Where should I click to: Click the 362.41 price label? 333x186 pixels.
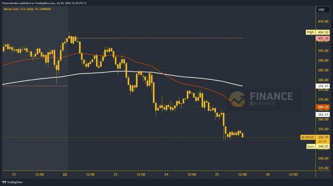point(323,115)
